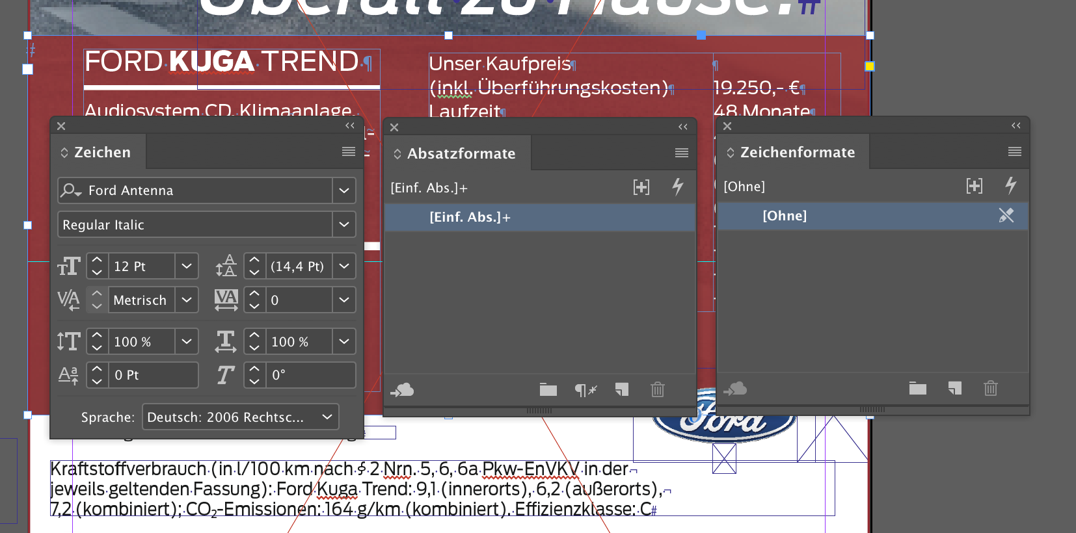
Task: Click the leading stepper arrows
Action: tap(254, 266)
